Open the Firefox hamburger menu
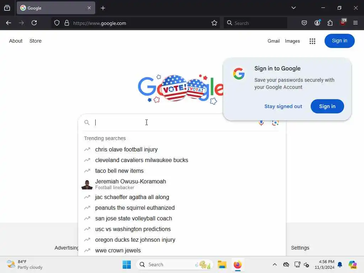Viewport: 364px width, 273px height. 355,23
